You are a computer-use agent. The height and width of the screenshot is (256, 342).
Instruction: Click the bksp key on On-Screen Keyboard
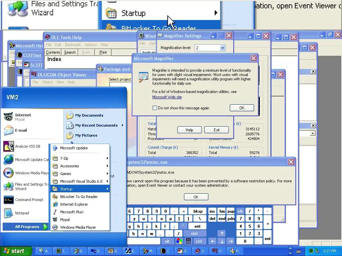198,211
